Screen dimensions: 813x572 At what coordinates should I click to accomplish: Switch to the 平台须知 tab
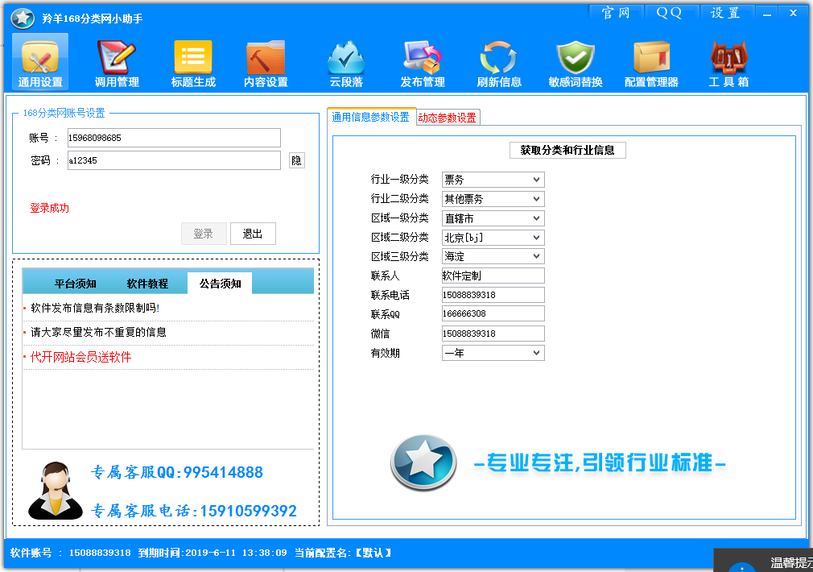tap(76, 284)
